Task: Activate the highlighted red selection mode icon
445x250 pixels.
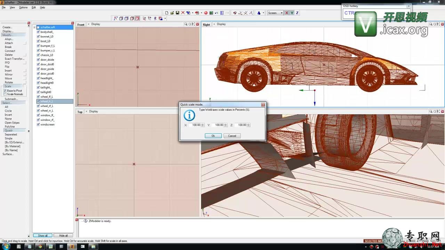Action: pos(137,18)
